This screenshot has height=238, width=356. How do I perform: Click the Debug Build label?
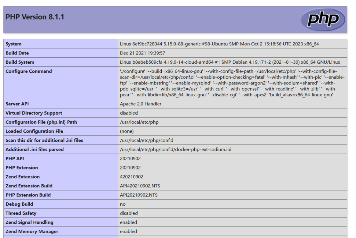click(19, 204)
